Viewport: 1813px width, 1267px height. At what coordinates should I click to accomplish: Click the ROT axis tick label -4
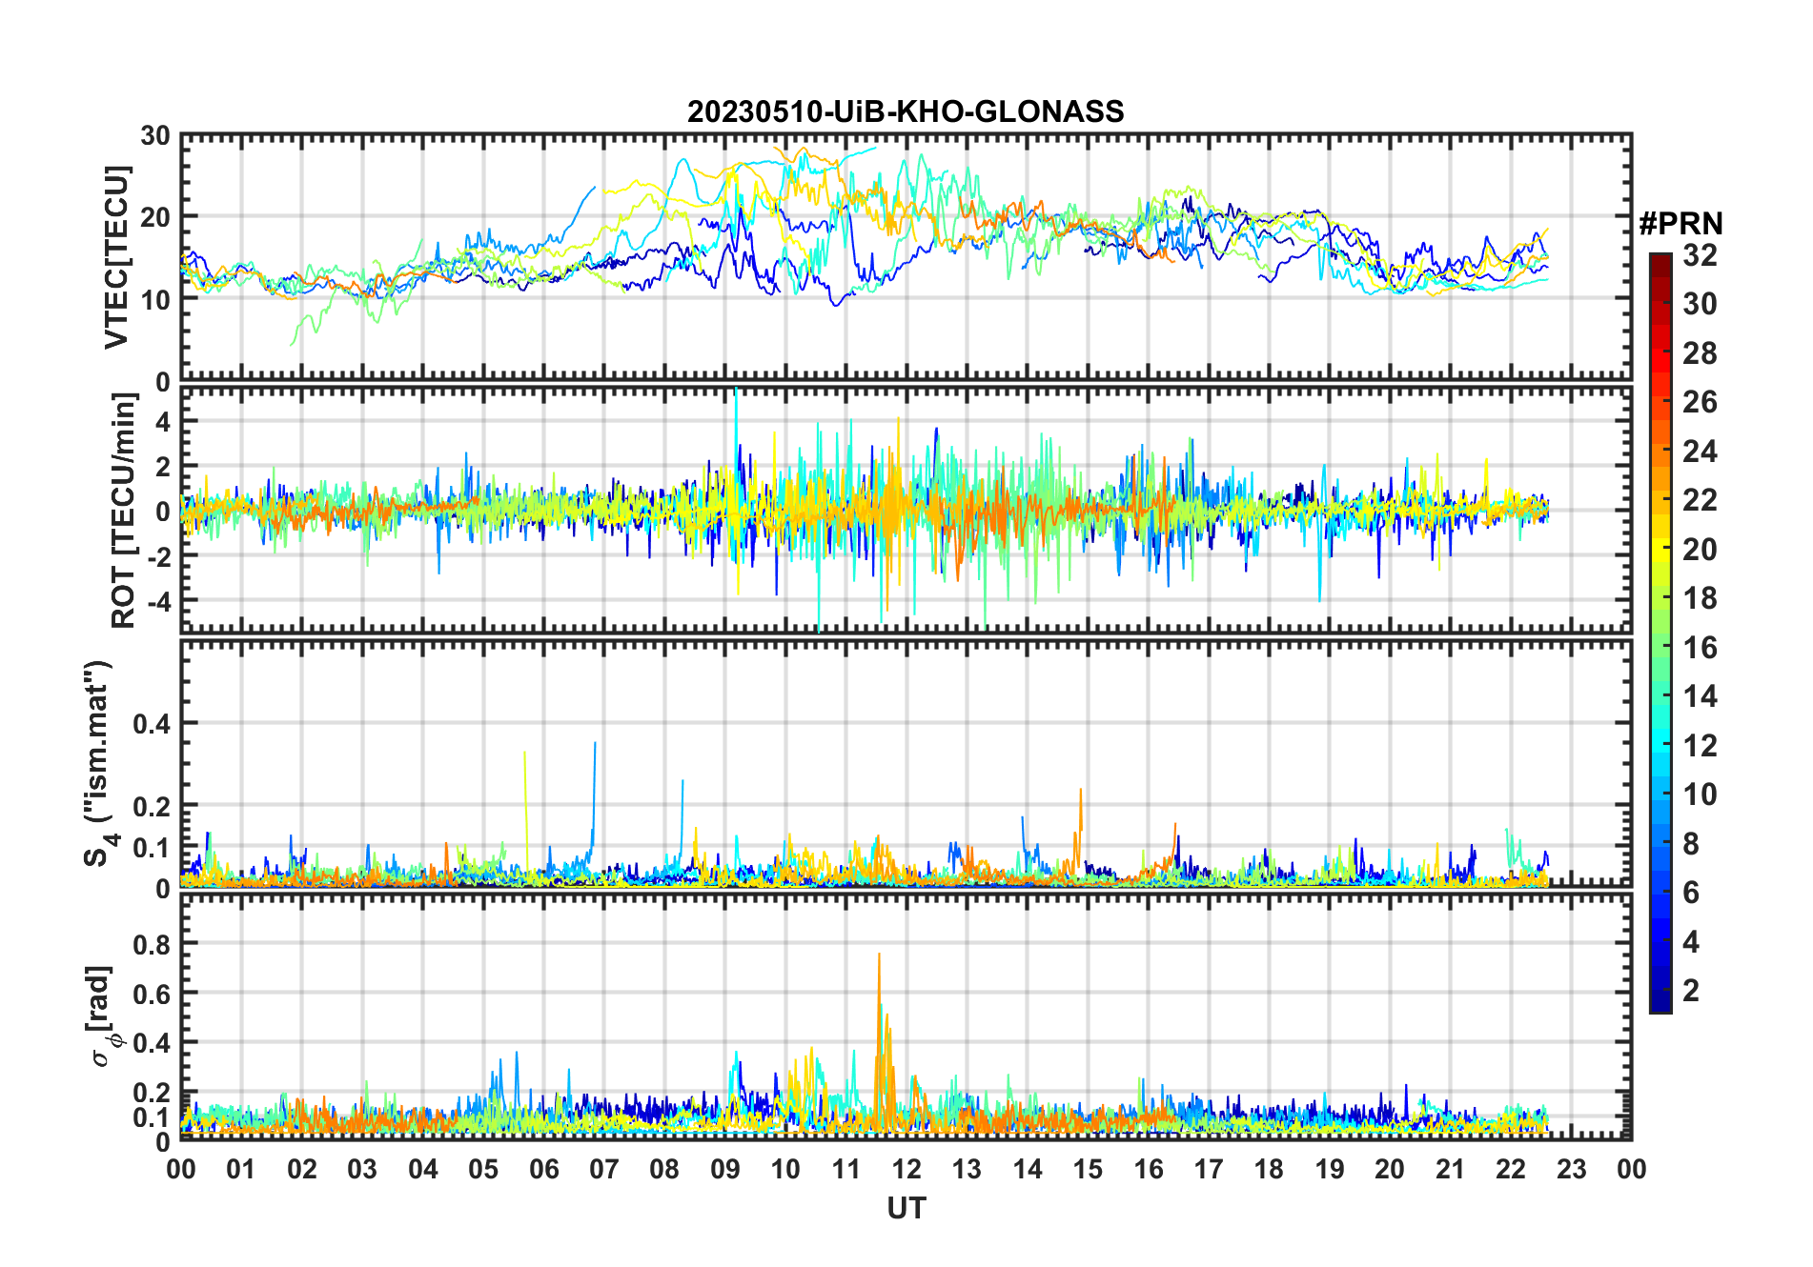coord(158,601)
